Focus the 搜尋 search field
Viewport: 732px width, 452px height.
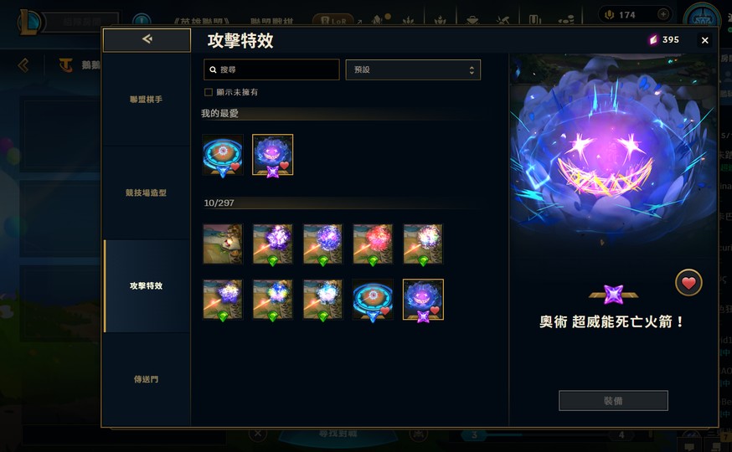(271, 69)
